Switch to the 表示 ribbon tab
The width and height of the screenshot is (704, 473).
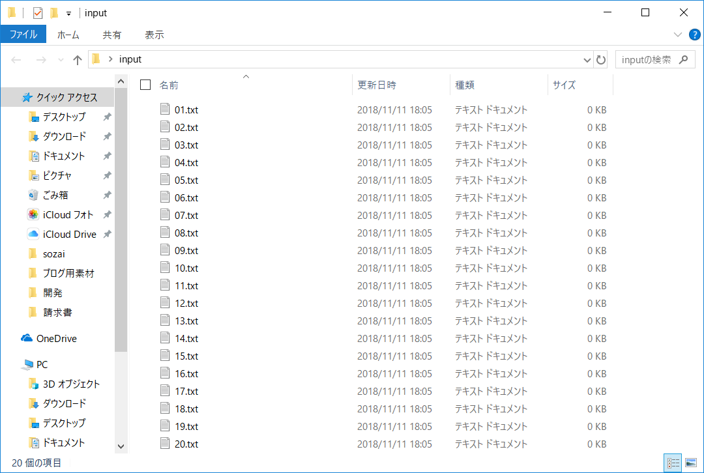154,35
